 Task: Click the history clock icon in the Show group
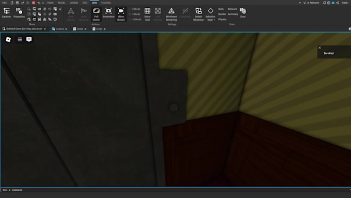pyautogui.click(x=55, y=19)
